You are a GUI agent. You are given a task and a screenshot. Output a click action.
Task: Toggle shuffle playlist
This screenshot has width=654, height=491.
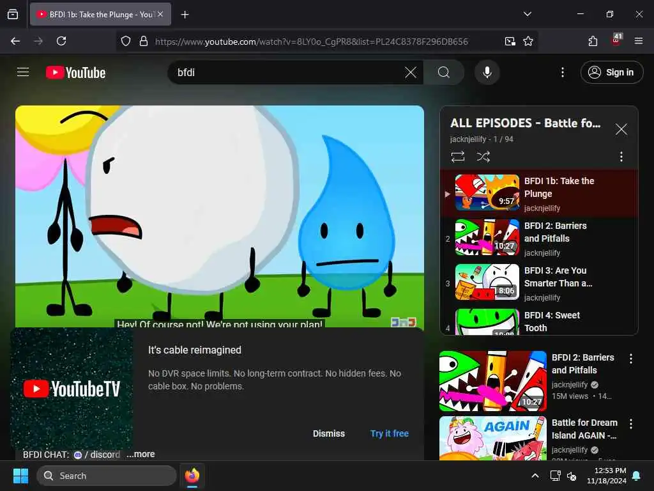point(483,157)
